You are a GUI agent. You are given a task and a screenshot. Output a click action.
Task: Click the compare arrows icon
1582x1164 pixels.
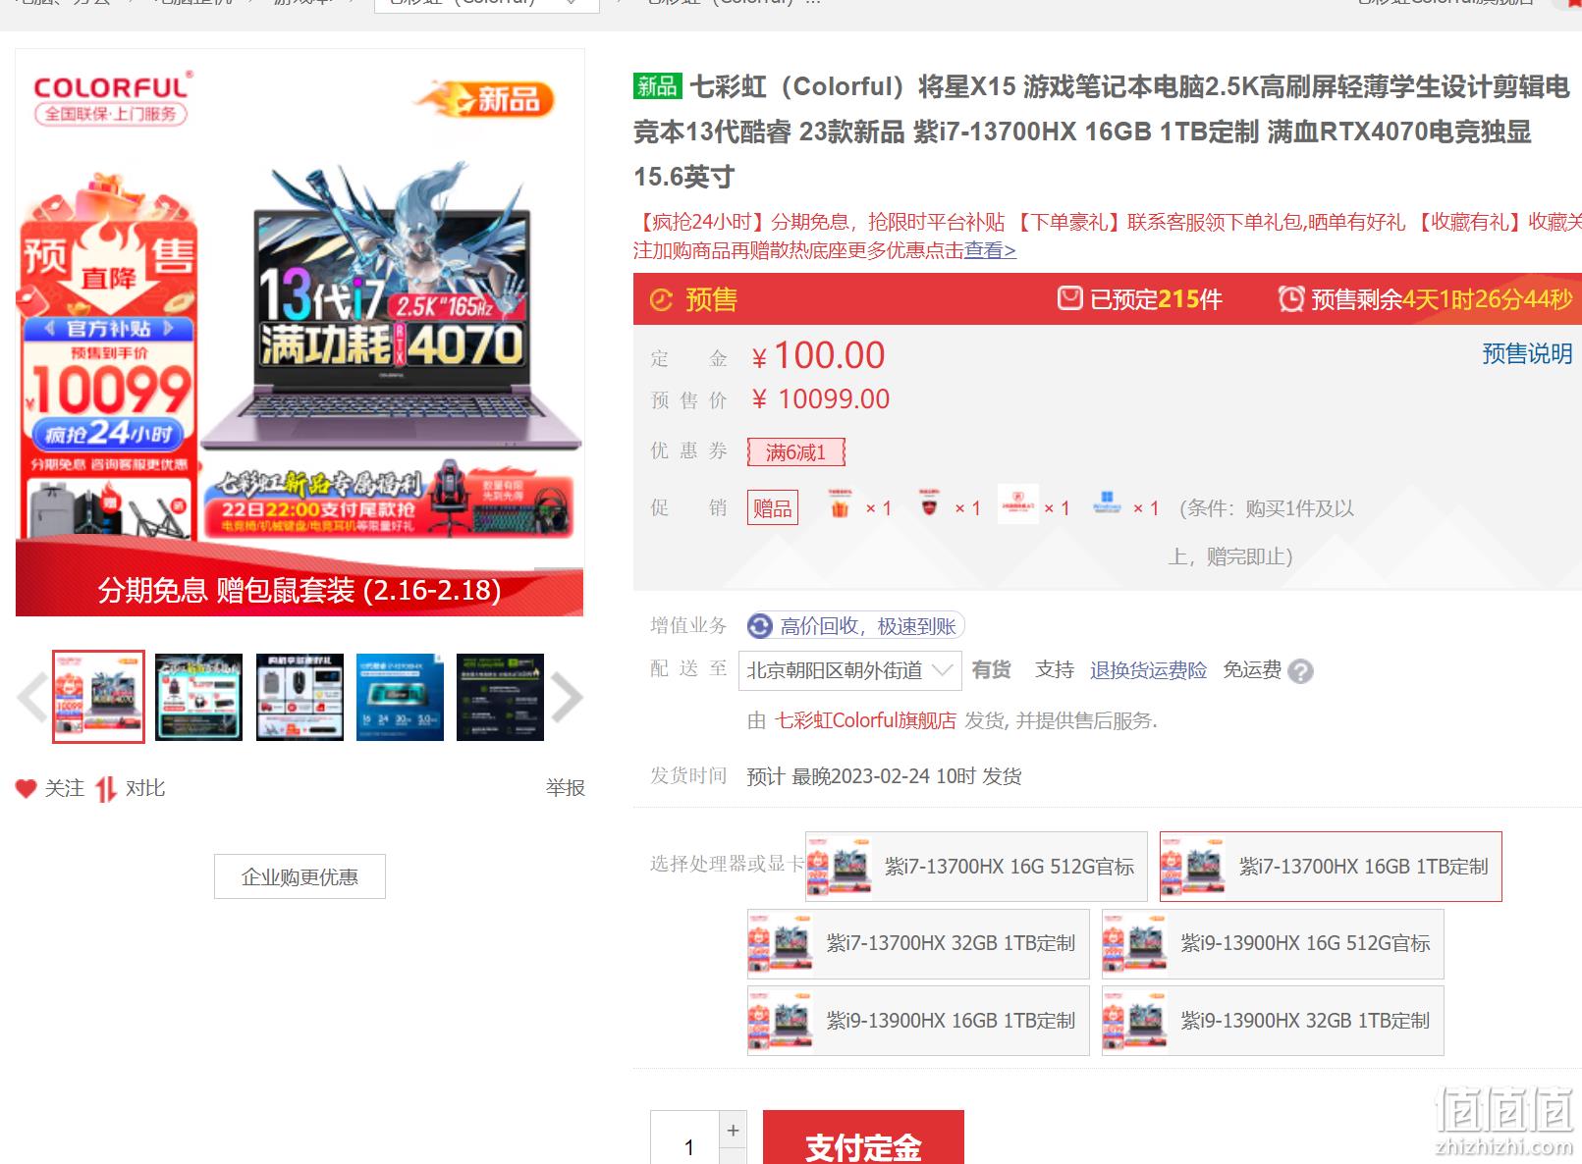point(106,789)
